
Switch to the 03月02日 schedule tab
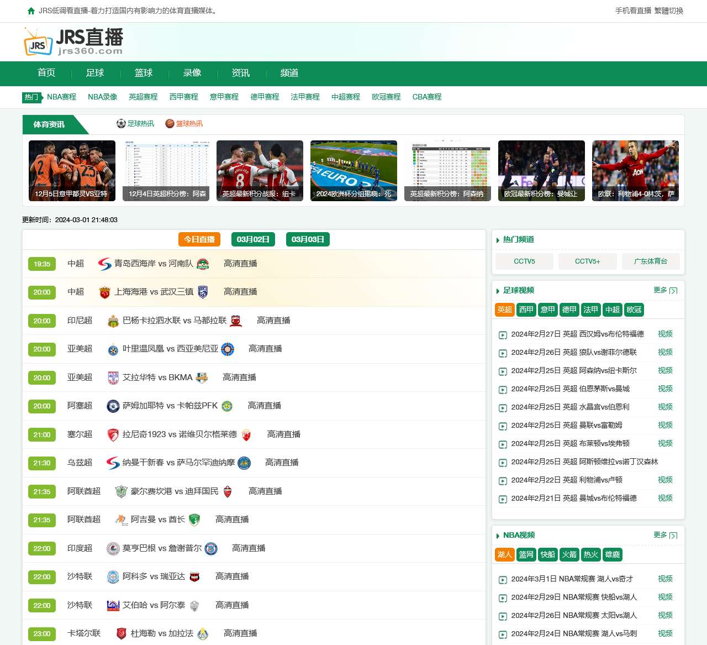[x=253, y=239]
